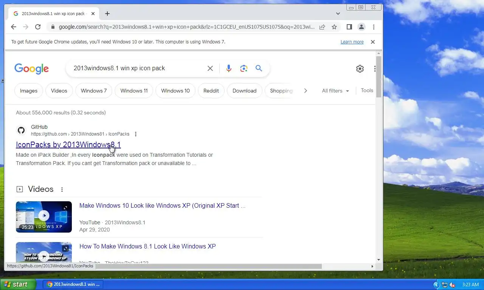This screenshot has height=290, width=484.
Task: Click the 3:23 AM taskbar clock
Action: pos(470,285)
